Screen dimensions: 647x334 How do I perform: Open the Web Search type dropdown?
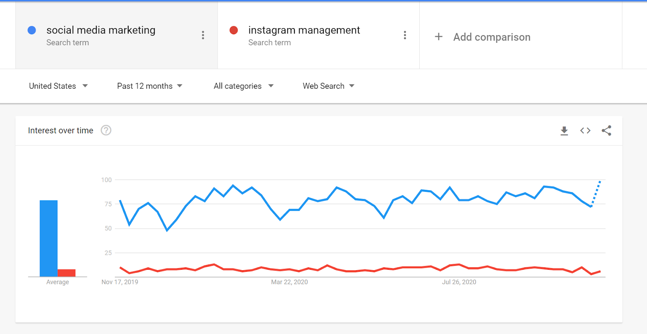(328, 86)
